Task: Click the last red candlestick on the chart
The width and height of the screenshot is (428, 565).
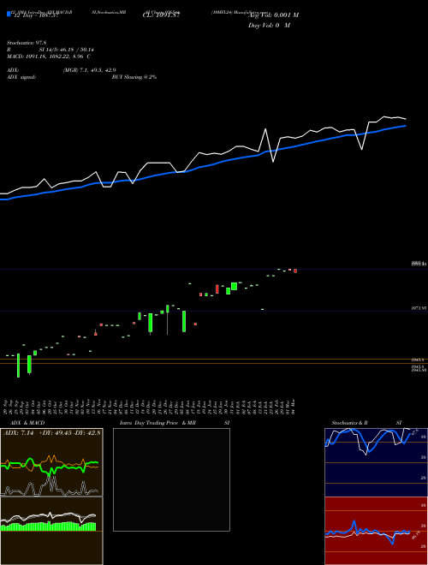Action: pos(295,271)
